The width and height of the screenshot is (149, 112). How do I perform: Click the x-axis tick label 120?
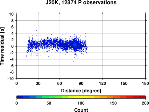[x=103, y=83]
